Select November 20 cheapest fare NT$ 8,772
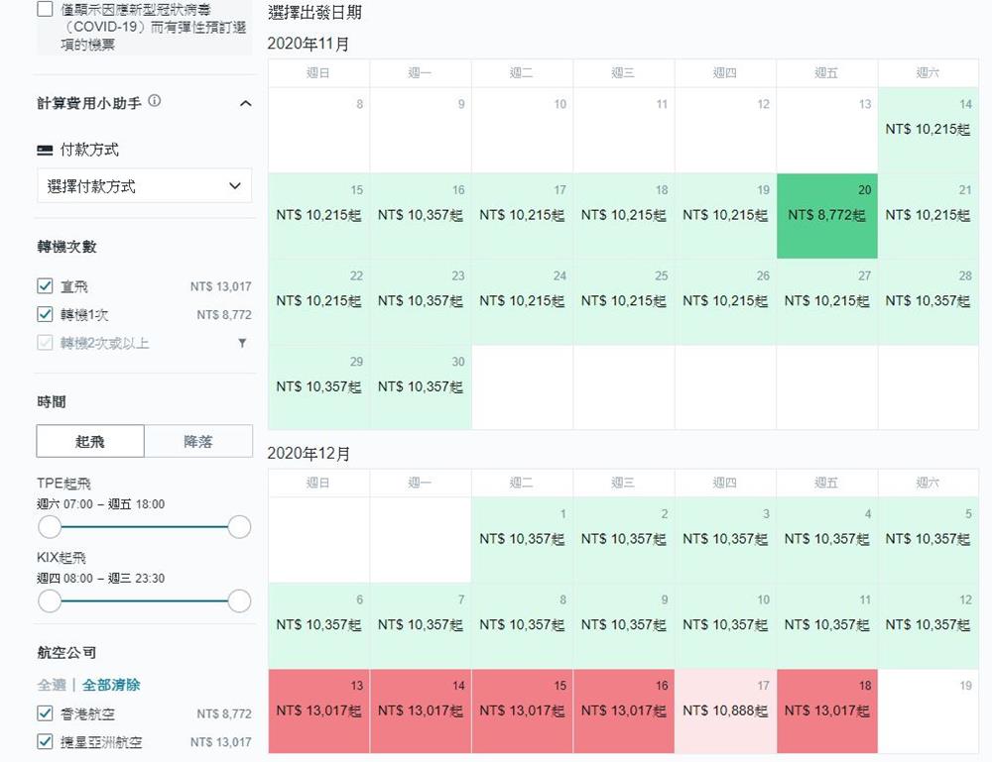The height and width of the screenshot is (762, 992). point(827,216)
